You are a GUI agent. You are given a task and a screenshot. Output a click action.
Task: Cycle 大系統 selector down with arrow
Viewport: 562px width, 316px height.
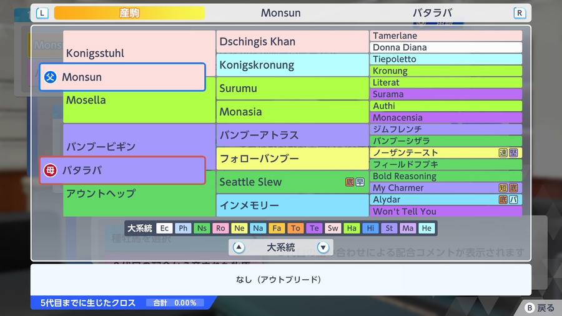[x=323, y=247]
